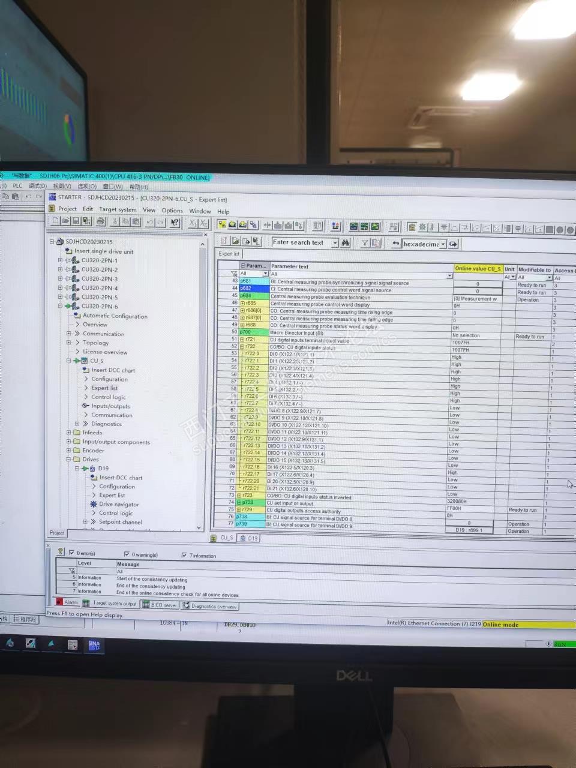Select Control logic under D19

[116, 513]
